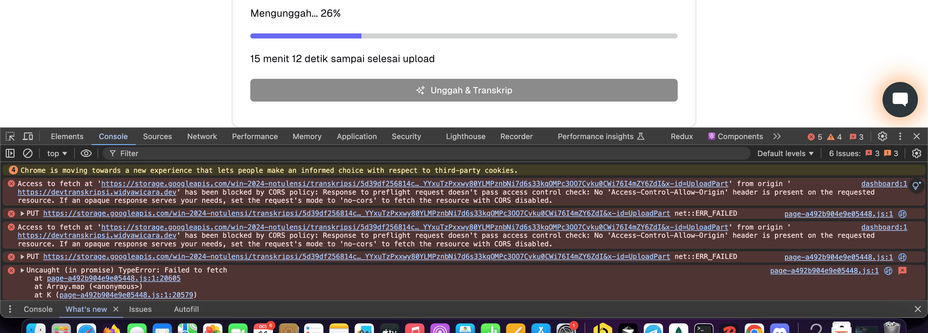Expand the second PUT error entry

[x=22, y=257]
